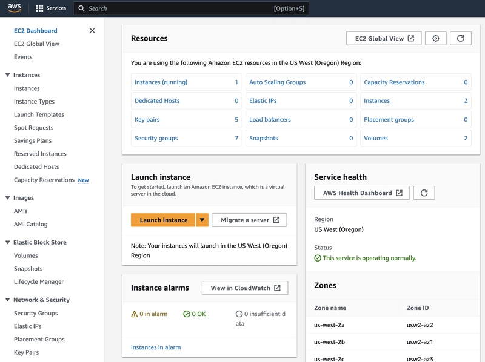
Task: Open Placement Groups in sidebar
Action: click(39, 339)
